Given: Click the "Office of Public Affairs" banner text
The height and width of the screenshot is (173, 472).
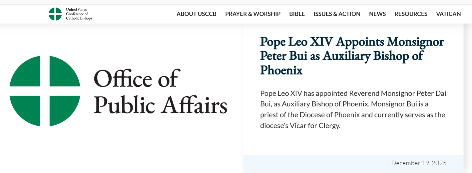Looking at the screenshot, I should [x=160, y=91].
